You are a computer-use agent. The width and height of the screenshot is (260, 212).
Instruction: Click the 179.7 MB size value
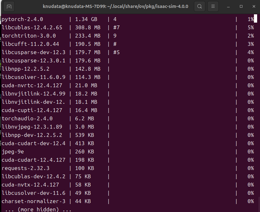88,53
